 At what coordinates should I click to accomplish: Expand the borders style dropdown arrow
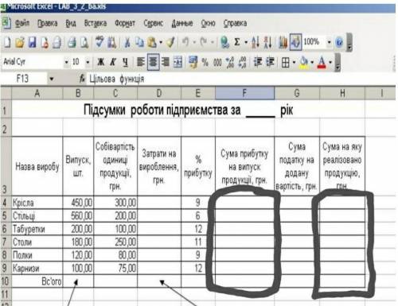click(294, 63)
